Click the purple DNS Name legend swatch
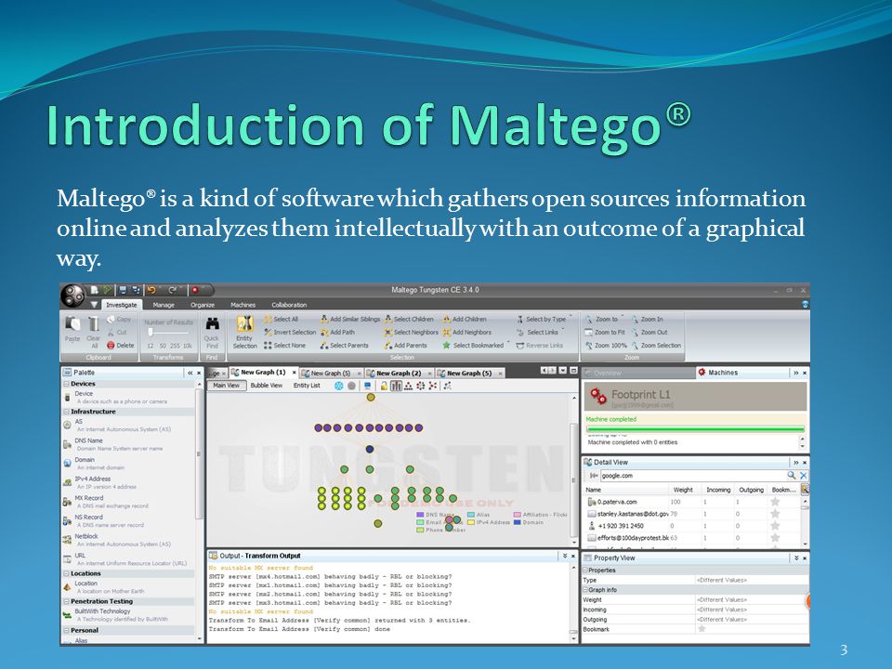This screenshot has height=669, width=892. coord(420,514)
